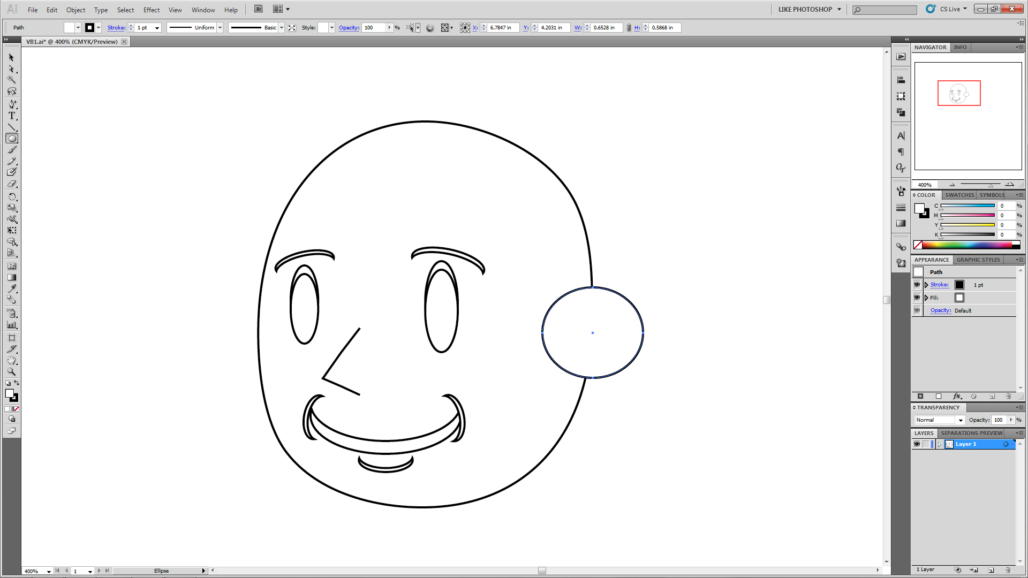The height and width of the screenshot is (578, 1028).
Task: Select the Eyedropper tool
Action: (11, 288)
